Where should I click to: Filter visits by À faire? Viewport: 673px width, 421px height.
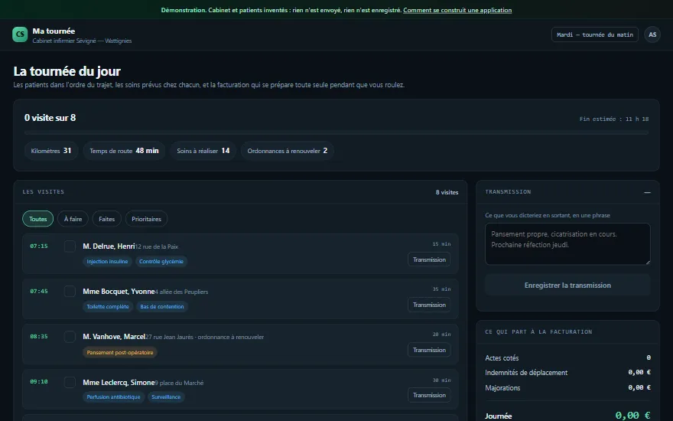click(73, 219)
